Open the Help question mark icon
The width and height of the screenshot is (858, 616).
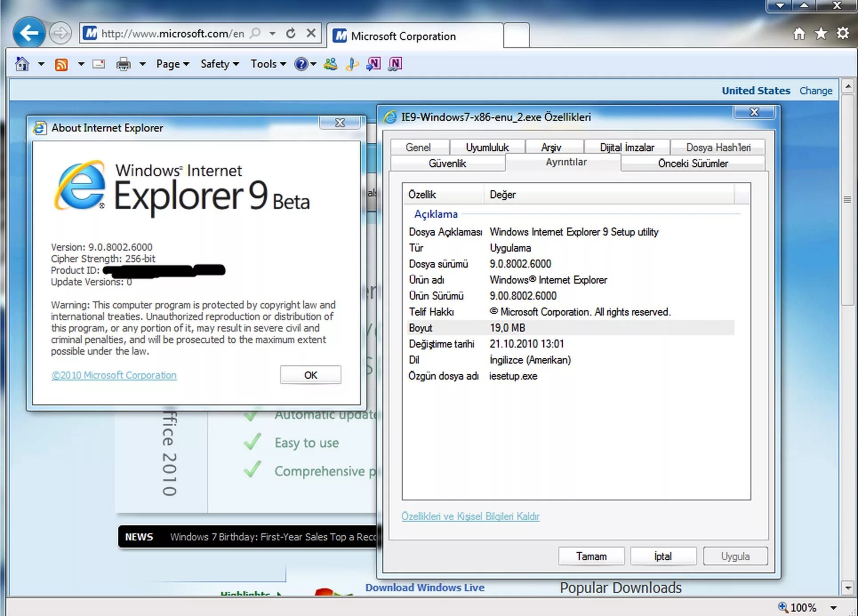pyautogui.click(x=301, y=64)
